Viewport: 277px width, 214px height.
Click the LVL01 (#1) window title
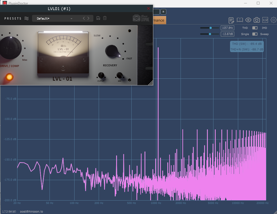pos(59,9)
